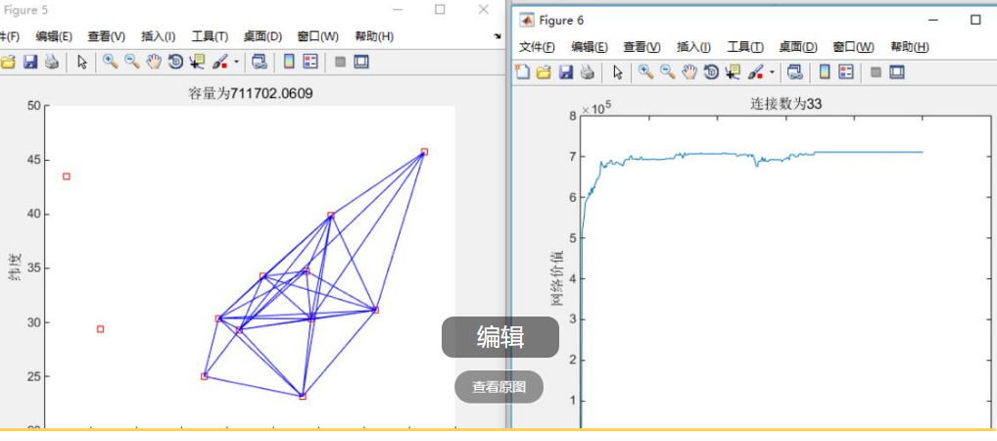Click Save icon in Figure 5 toolbar

[x=30, y=62]
